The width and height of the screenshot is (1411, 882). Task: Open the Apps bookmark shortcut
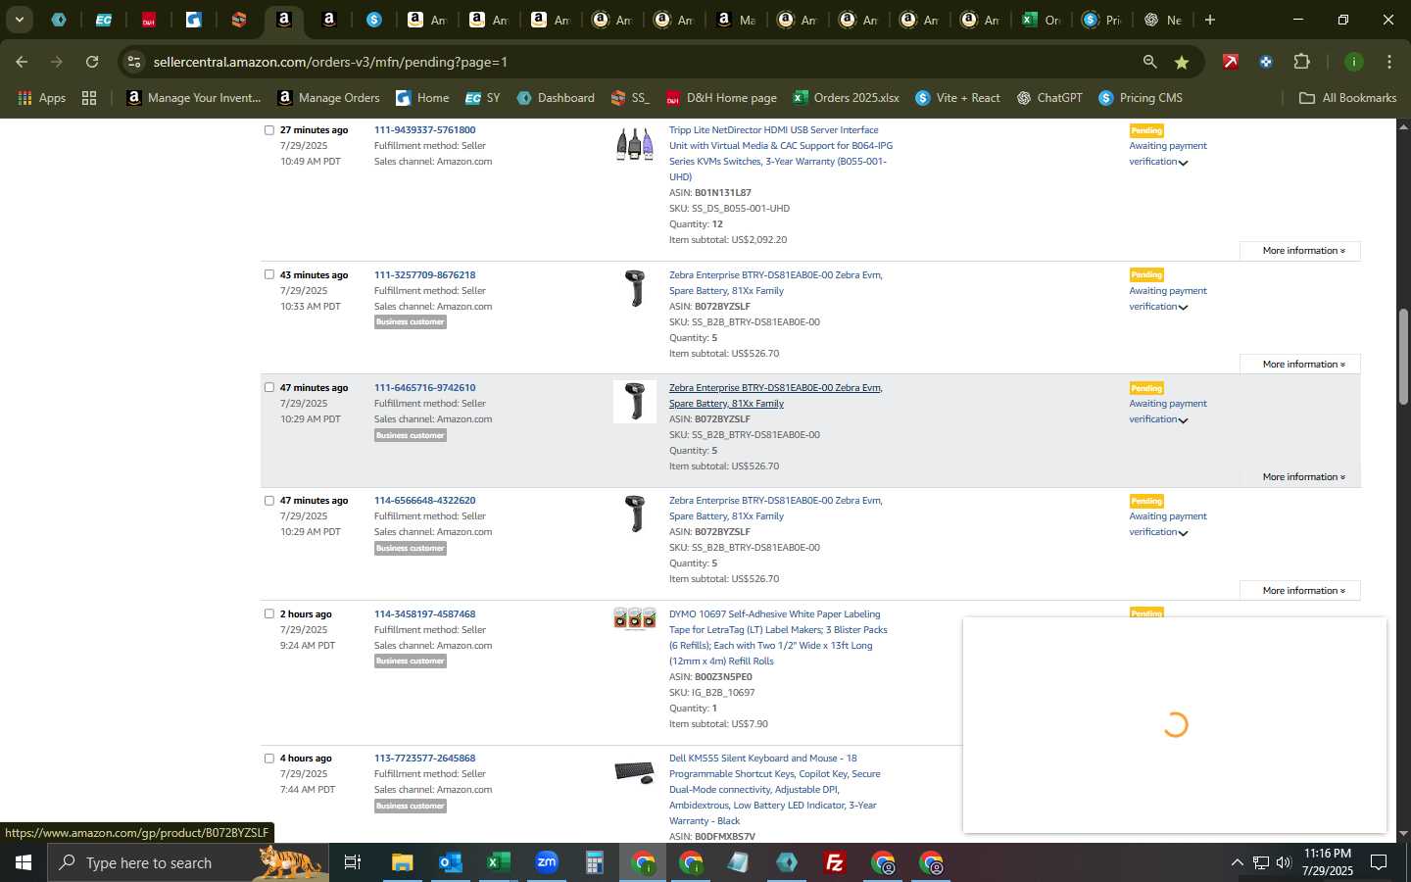(x=42, y=98)
